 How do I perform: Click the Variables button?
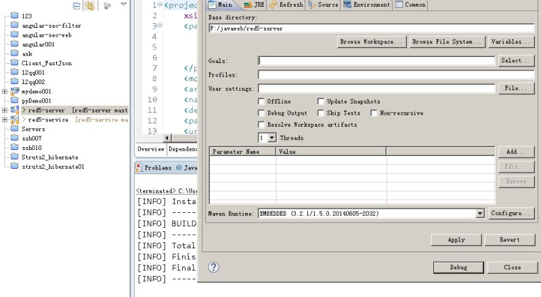click(x=511, y=42)
